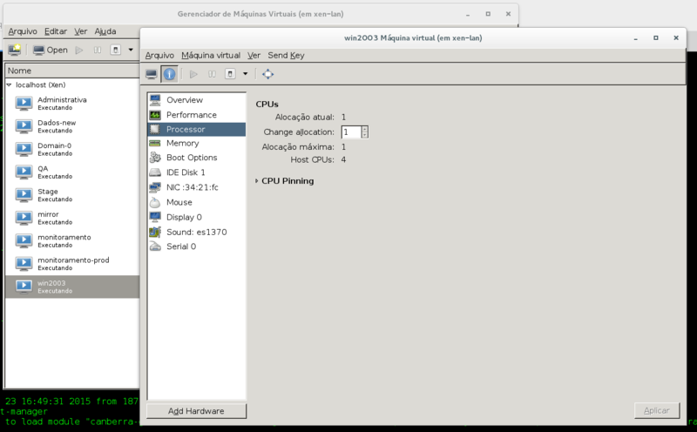Viewport: 697px width, 432px height.
Task: Click the pause icon in manager toolbar
Action: 98,50
